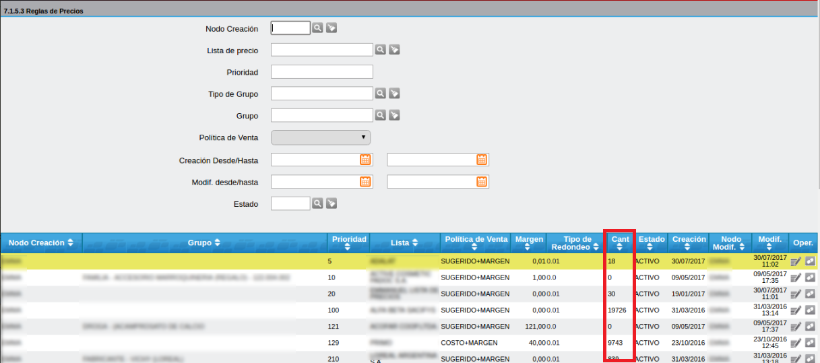This screenshot has width=820, height=363.
Task: Click into the Prioridad input field
Action: [321, 72]
